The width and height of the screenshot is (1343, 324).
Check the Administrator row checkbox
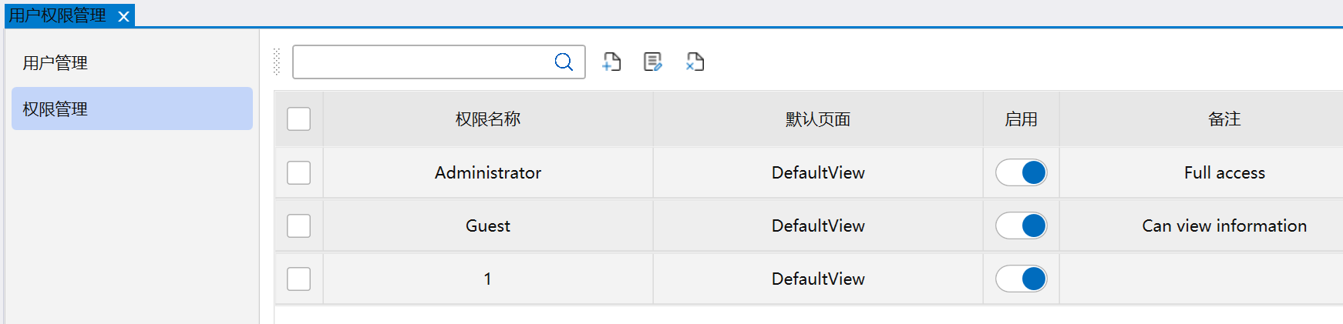(298, 172)
